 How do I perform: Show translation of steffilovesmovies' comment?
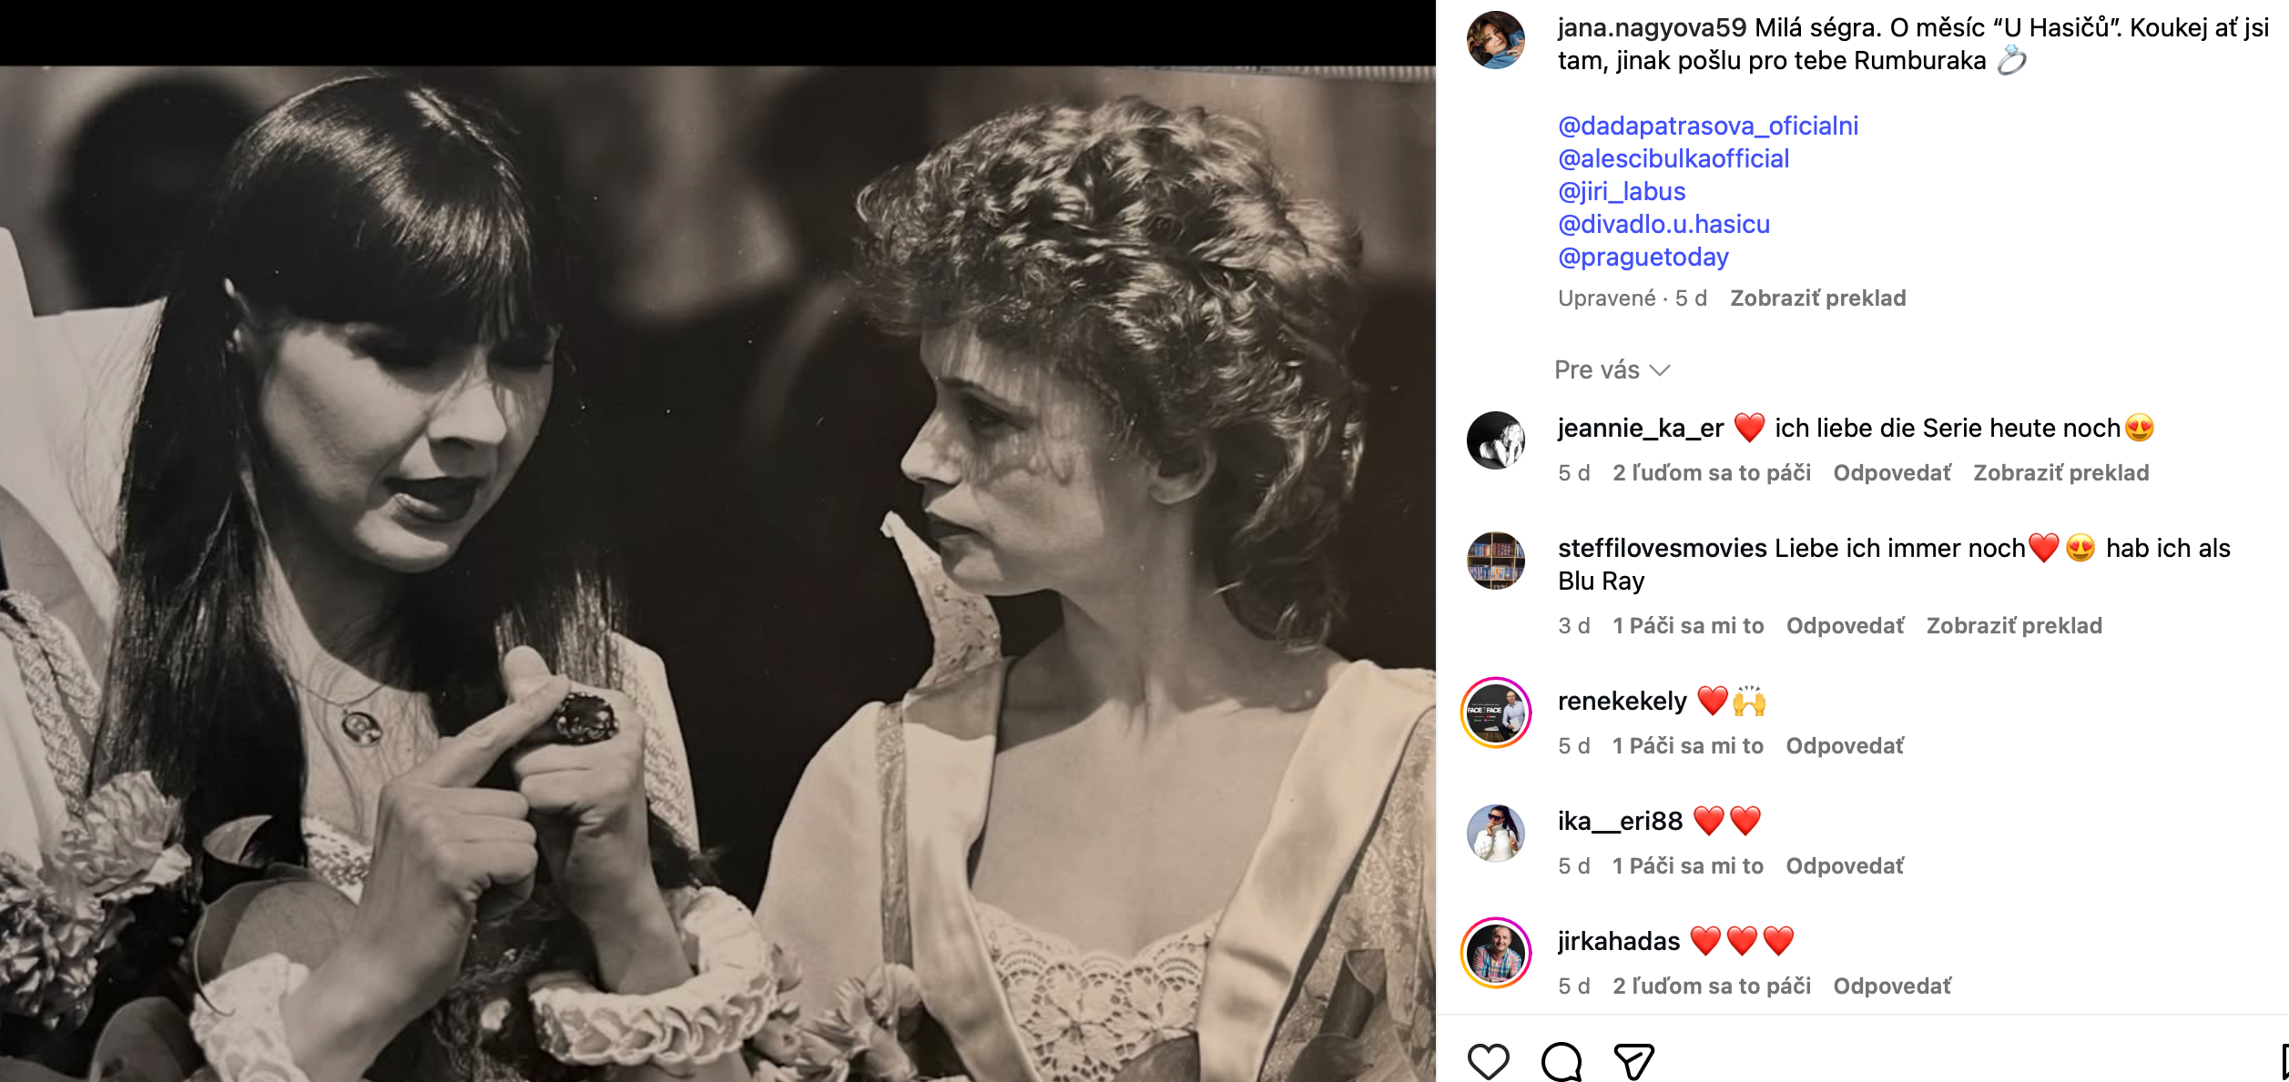pos(2013,625)
